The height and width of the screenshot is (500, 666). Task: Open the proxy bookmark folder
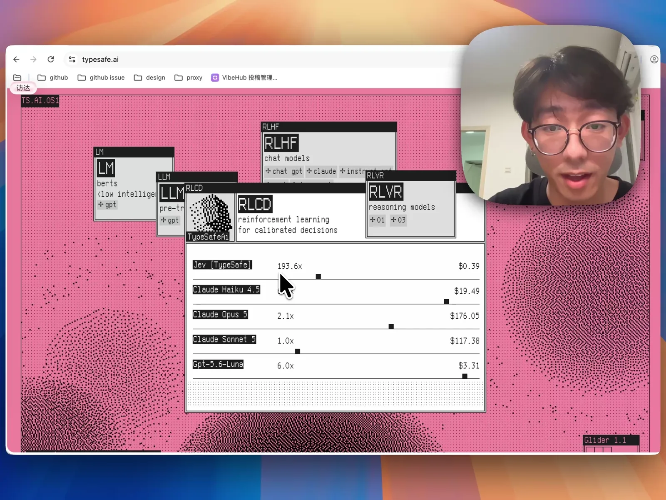tap(189, 77)
